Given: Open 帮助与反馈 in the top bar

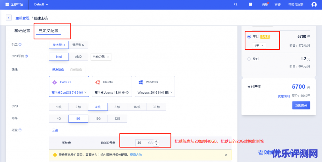Looking at the screenshot, I should click(x=296, y=4).
